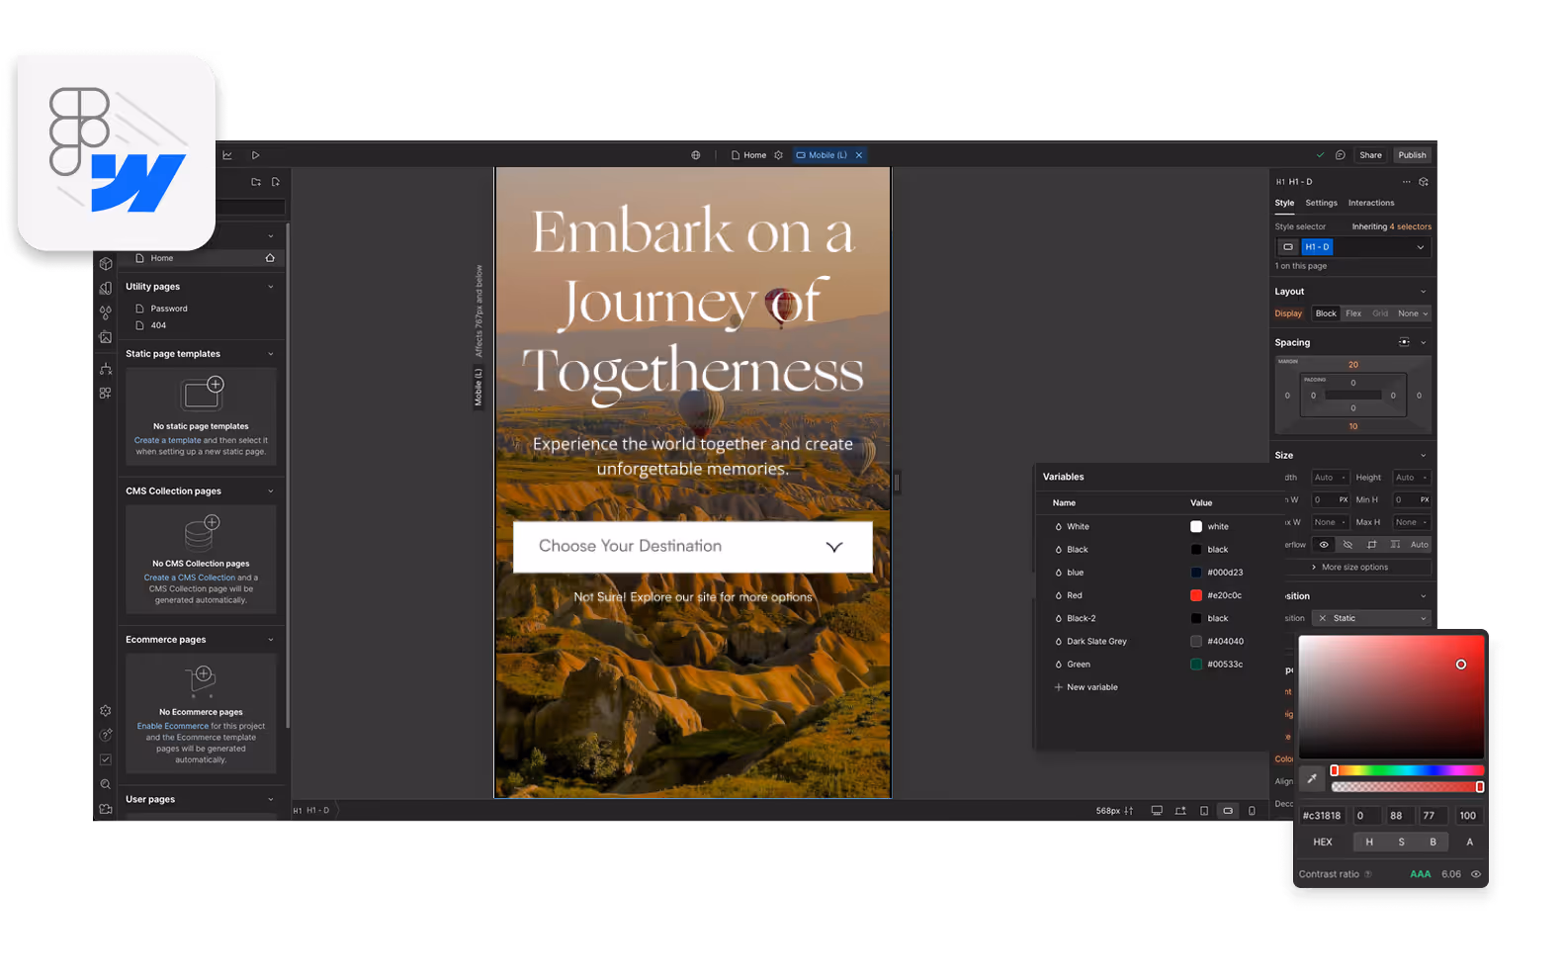Open the Password utility page
The width and height of the screenshot is (1564, 979).
tap(169, 309)
